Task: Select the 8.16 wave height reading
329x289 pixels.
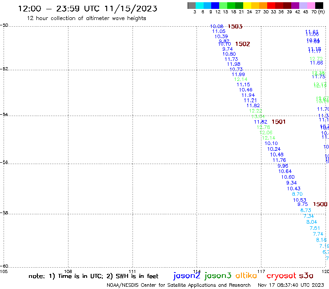Action: pos(321,240)
